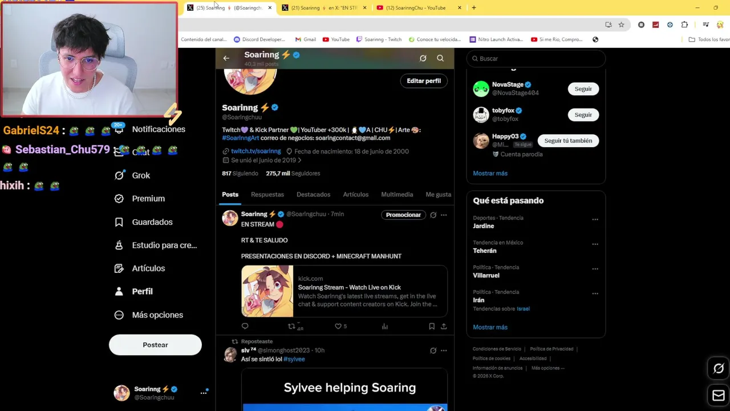Expand Más opciones in the sidebar
This screenshot has height=411, width=730.
coord(148,315)
